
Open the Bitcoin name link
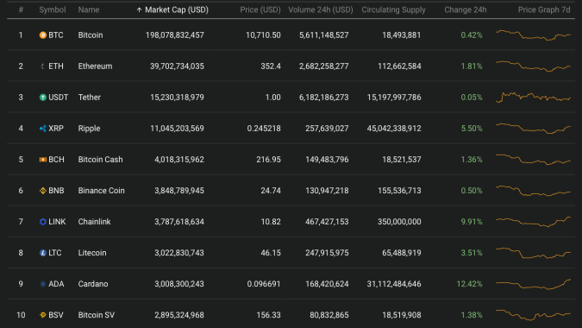[x=91, y=35]
